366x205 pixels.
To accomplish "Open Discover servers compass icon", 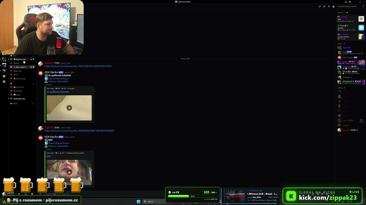I will [x=4, y=81].
